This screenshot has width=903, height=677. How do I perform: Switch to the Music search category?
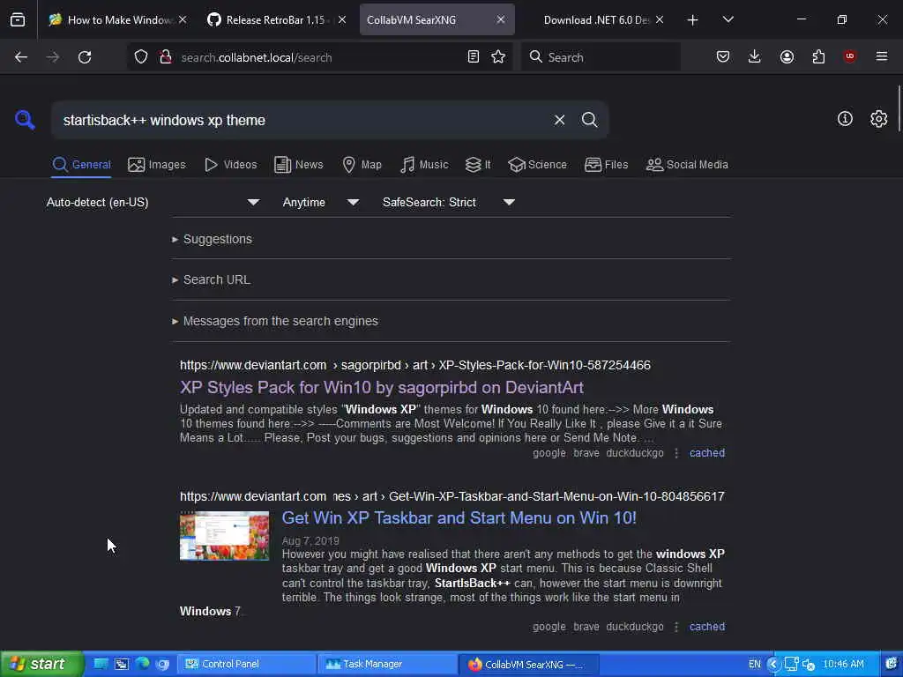424,165
